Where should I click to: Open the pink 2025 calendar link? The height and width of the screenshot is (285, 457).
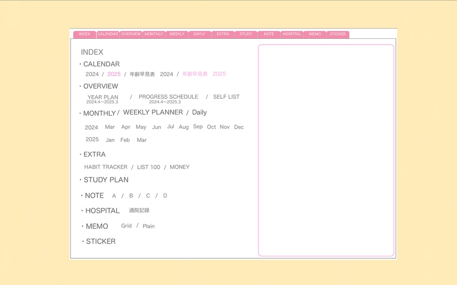114,74
